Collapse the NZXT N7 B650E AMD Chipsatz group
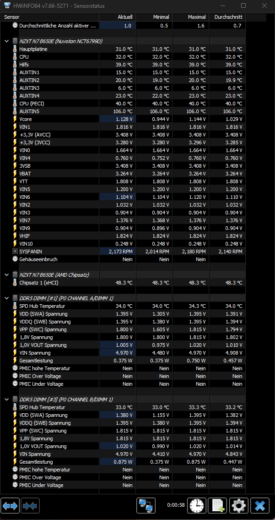 pyautogui.click(x=6, y=274)
